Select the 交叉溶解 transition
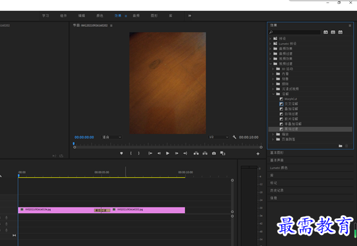Image resolution: width=357 pixels, height=246 pixels. tap(291, 104)
